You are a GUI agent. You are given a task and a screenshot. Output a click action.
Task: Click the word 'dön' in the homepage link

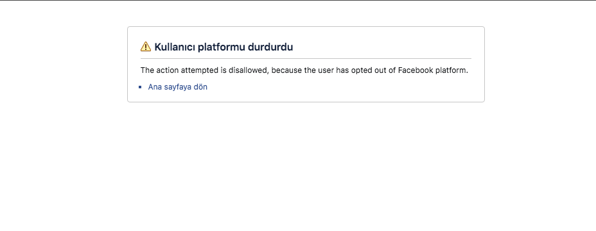pos(200,87)
